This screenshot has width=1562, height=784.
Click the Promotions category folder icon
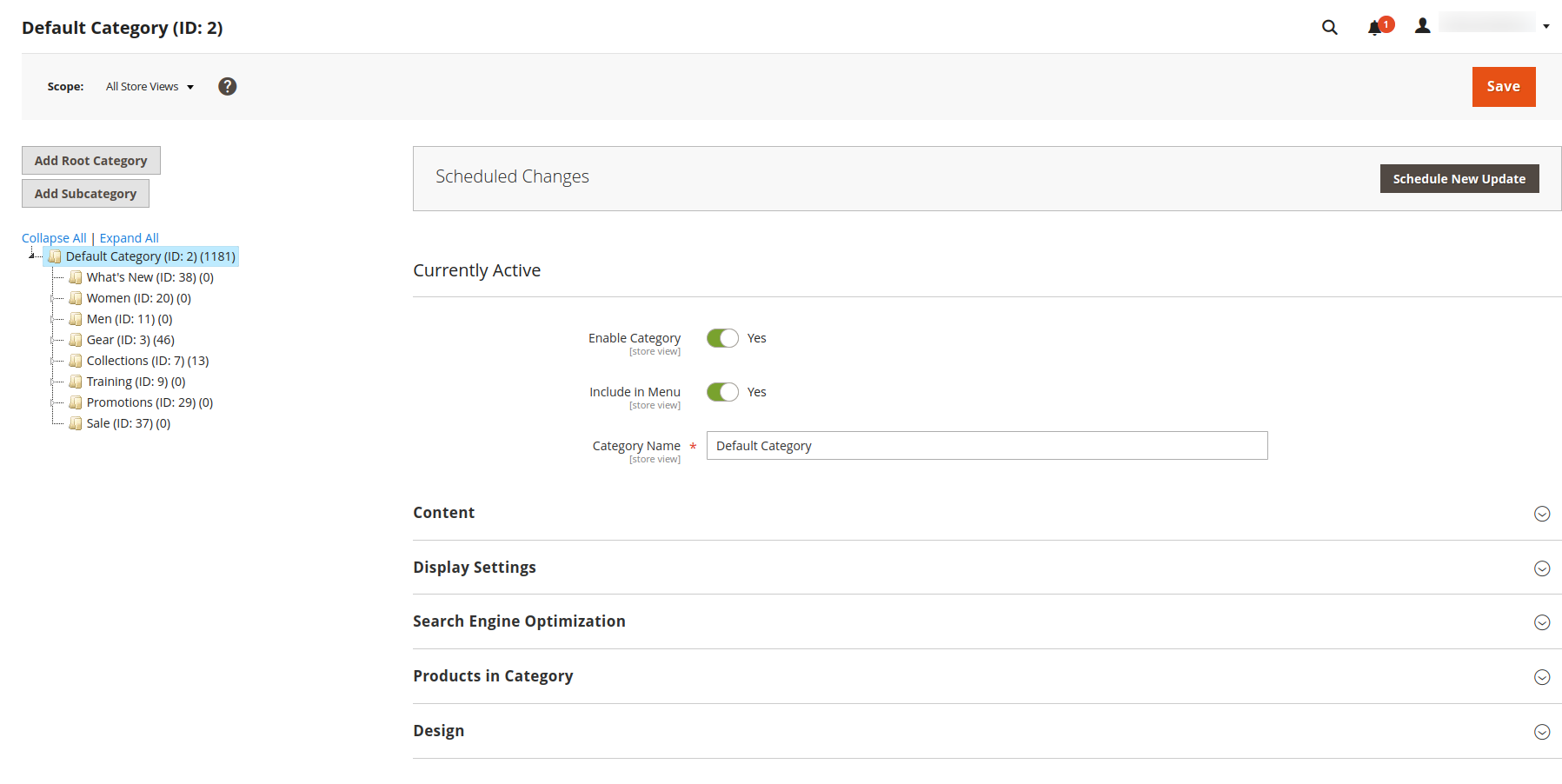(76, 402)
